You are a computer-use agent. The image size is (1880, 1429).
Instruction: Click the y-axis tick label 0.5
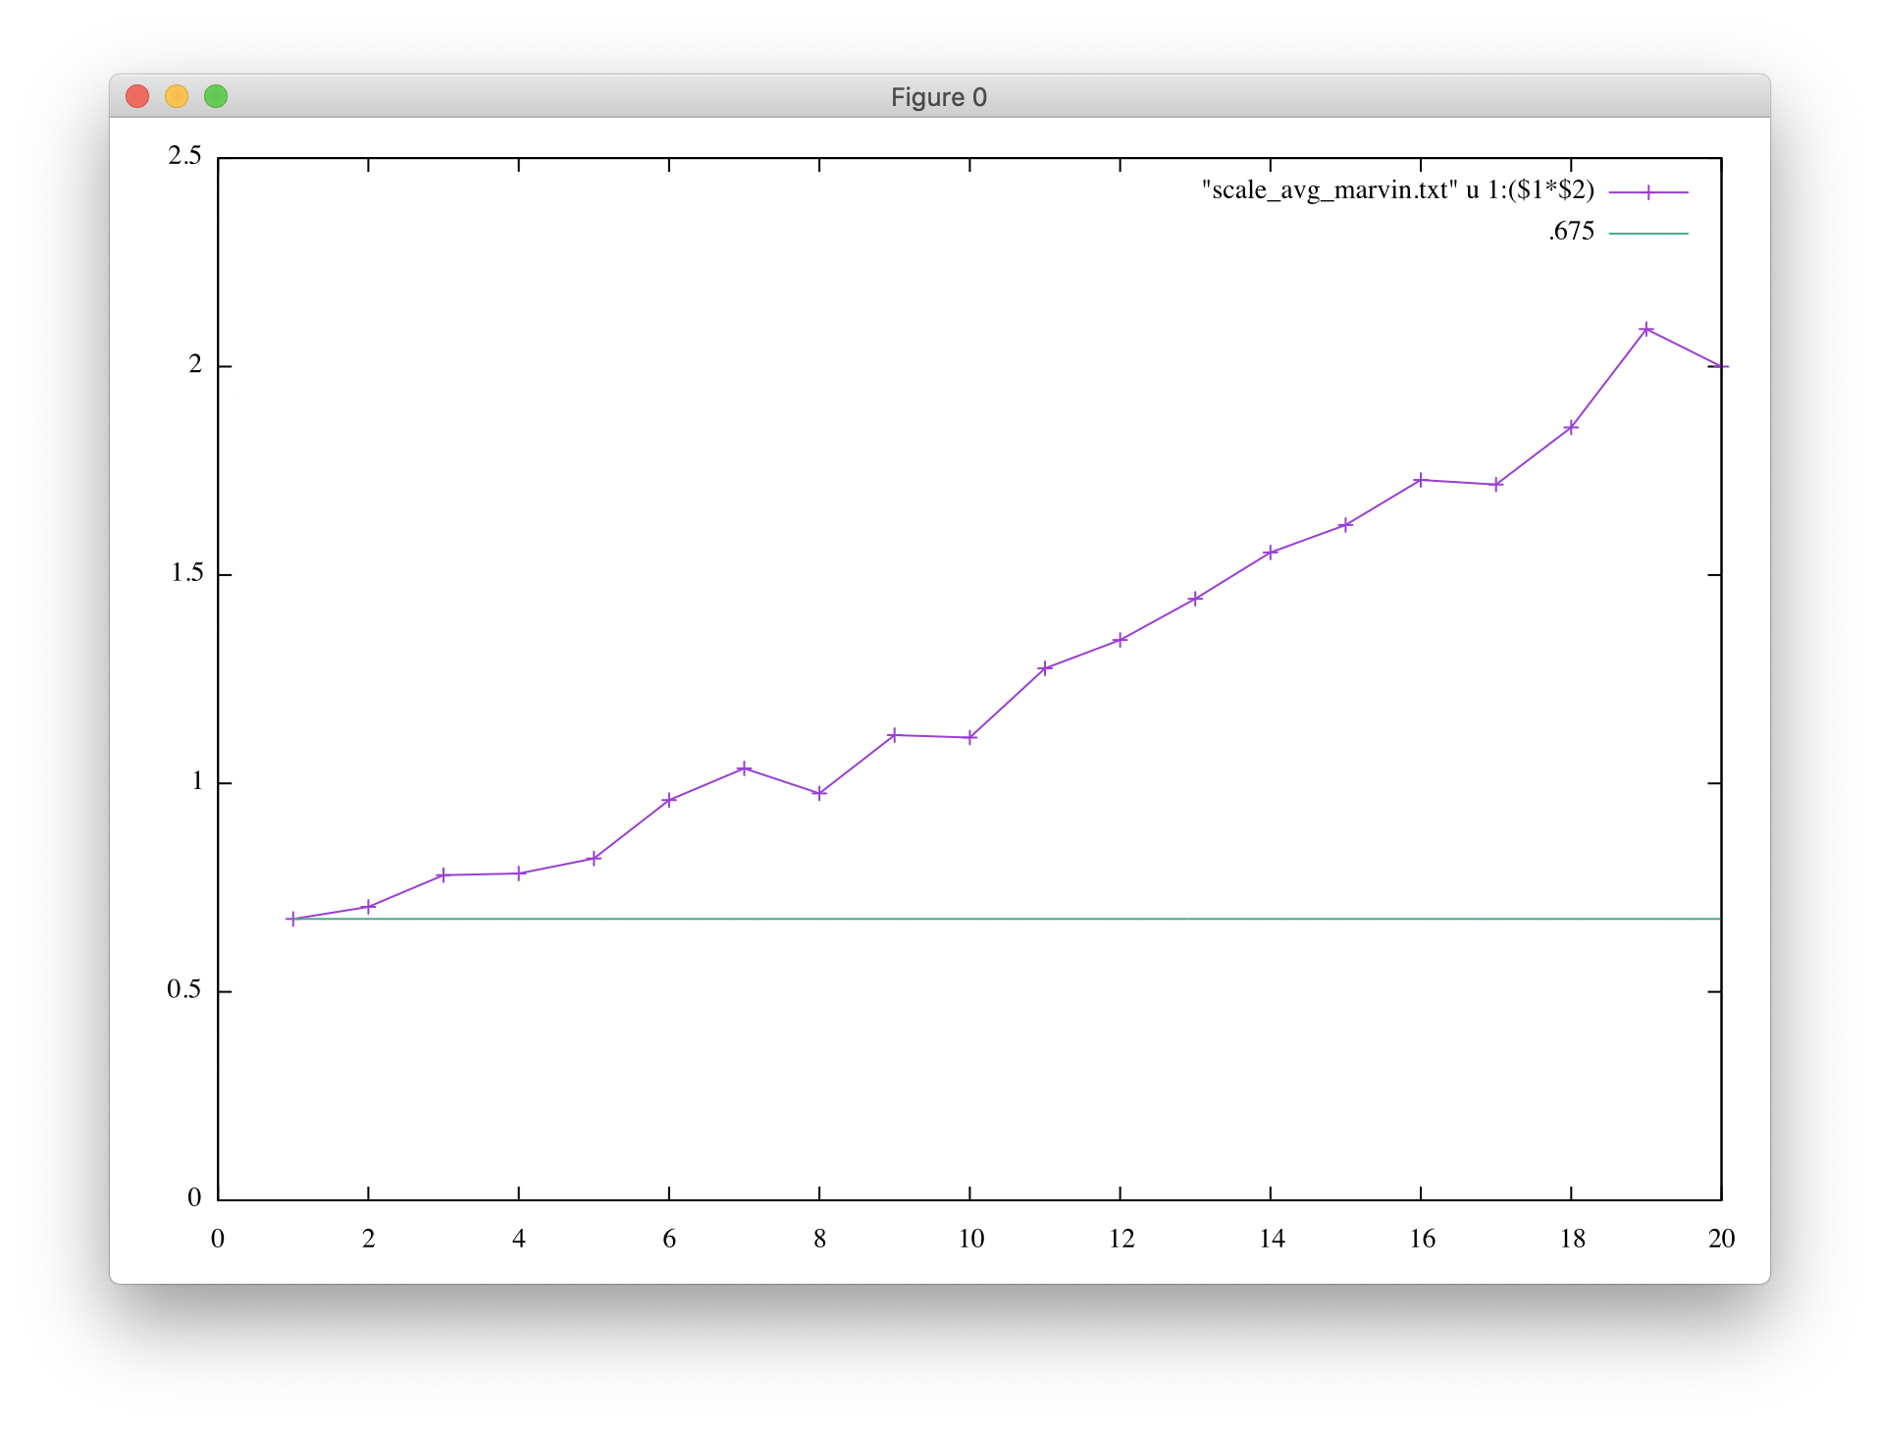tap(183, 989)
